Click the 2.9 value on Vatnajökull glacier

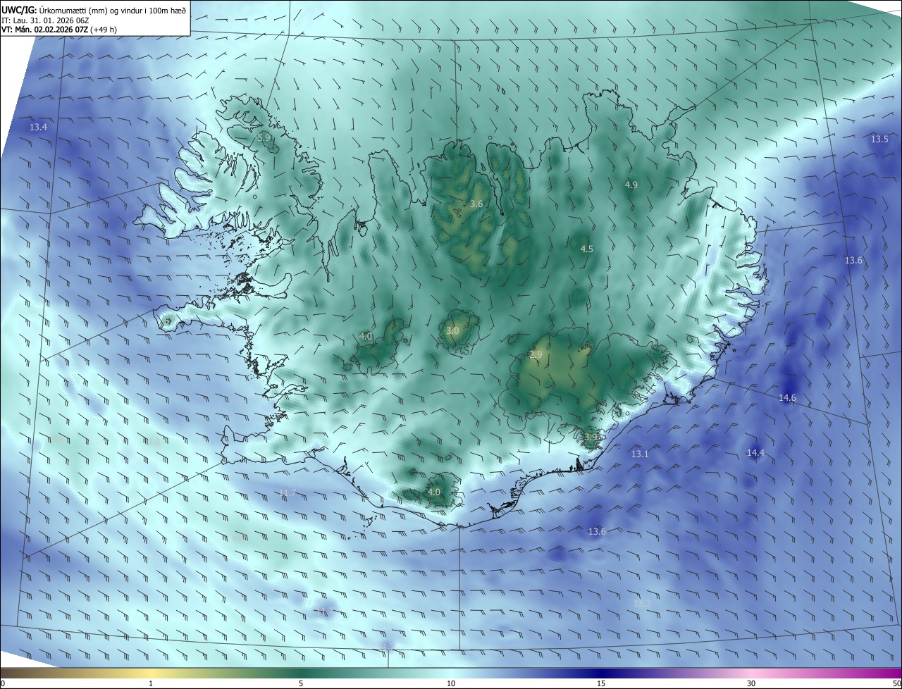click(x=536, y=354)
